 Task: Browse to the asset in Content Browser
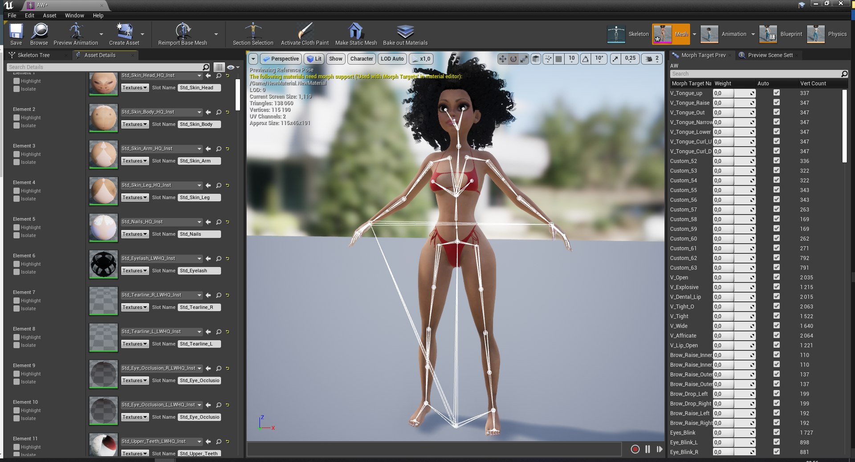(39, 34)
